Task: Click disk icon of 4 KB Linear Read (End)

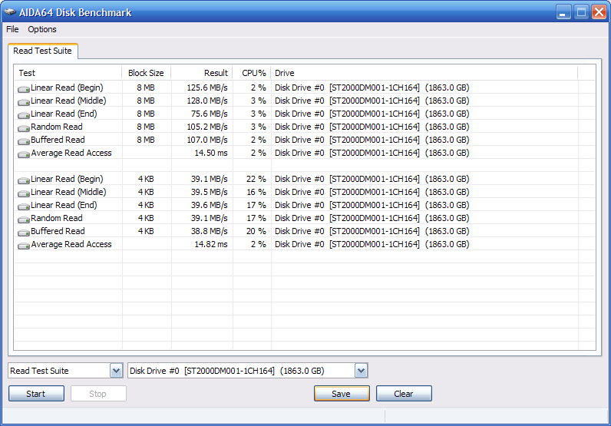Action: pyautogui.click(x=24, y=206)
